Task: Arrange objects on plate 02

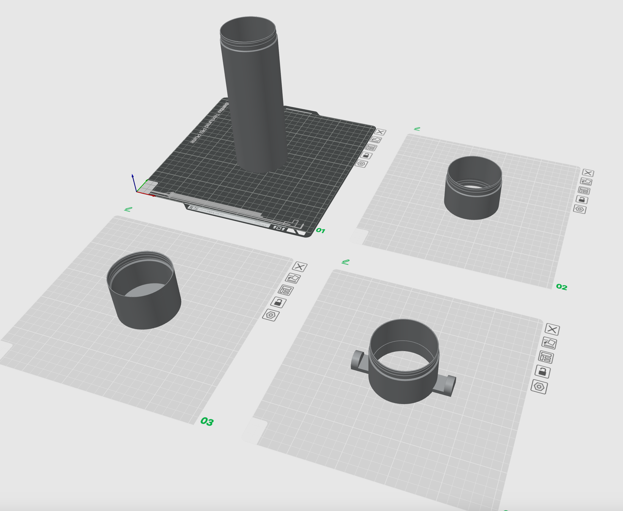Action: pos(584,190)
